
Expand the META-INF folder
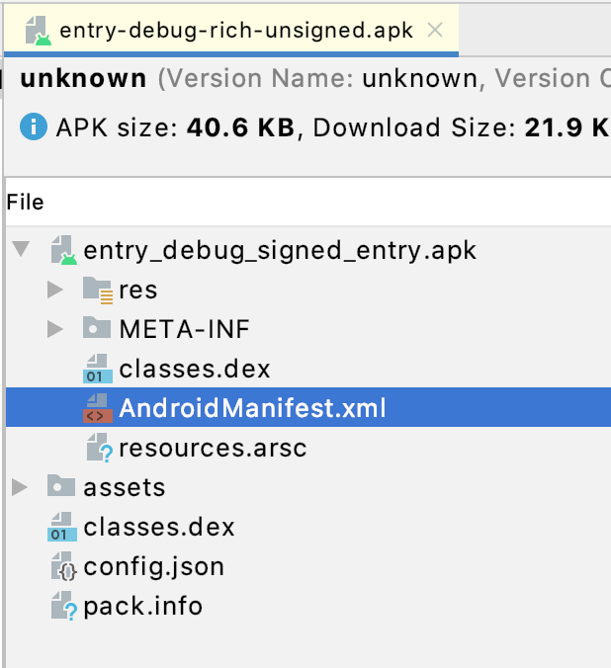pos(55,329)
